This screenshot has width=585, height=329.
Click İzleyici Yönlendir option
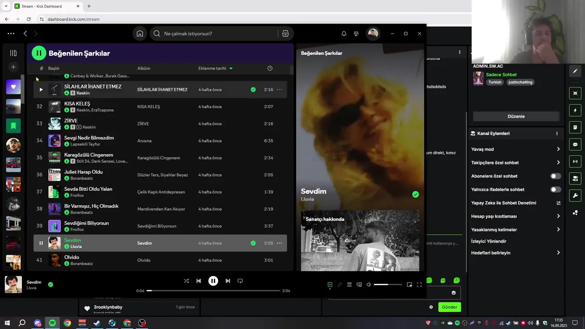click(x=489, y=241)
